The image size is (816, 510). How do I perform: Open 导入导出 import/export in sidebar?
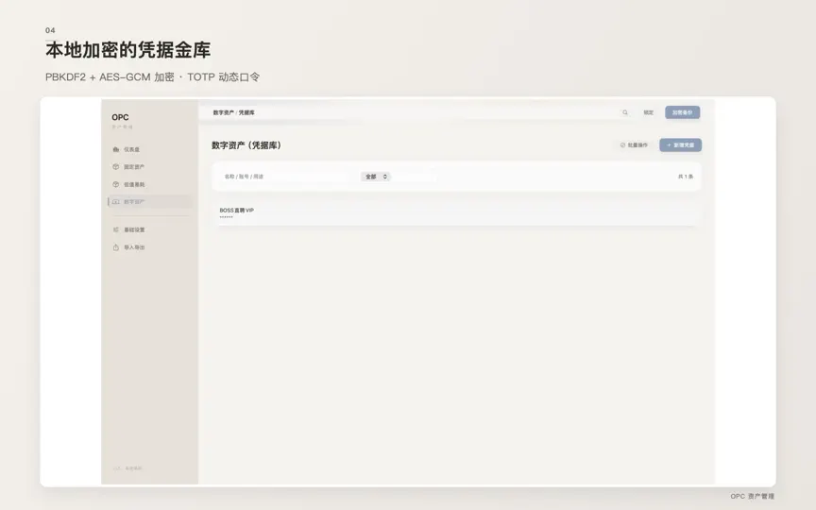[150, 247]
